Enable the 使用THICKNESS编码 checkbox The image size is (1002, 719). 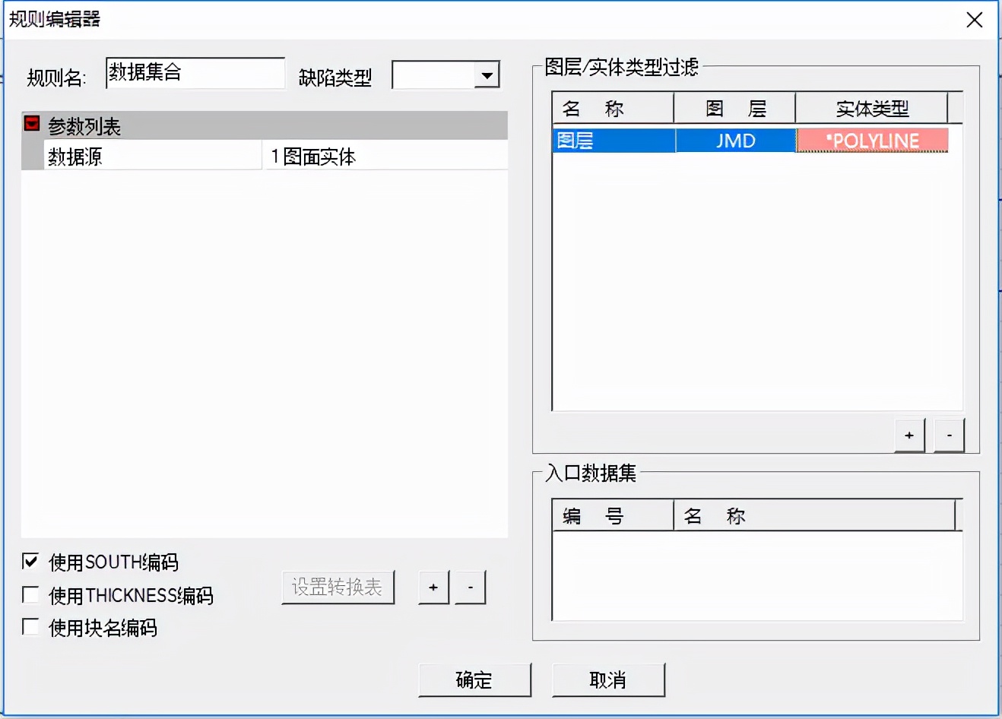click(x=30, y=594)
